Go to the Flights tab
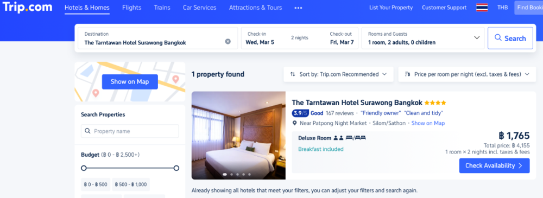 (x=131, y=8)
